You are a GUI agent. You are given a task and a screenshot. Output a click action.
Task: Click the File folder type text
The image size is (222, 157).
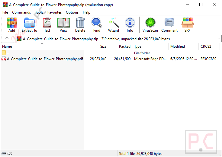[142, 53]
